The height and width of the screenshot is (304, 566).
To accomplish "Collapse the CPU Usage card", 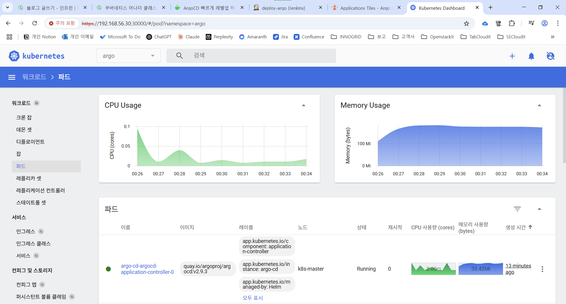I will click(x=303, y=105).
